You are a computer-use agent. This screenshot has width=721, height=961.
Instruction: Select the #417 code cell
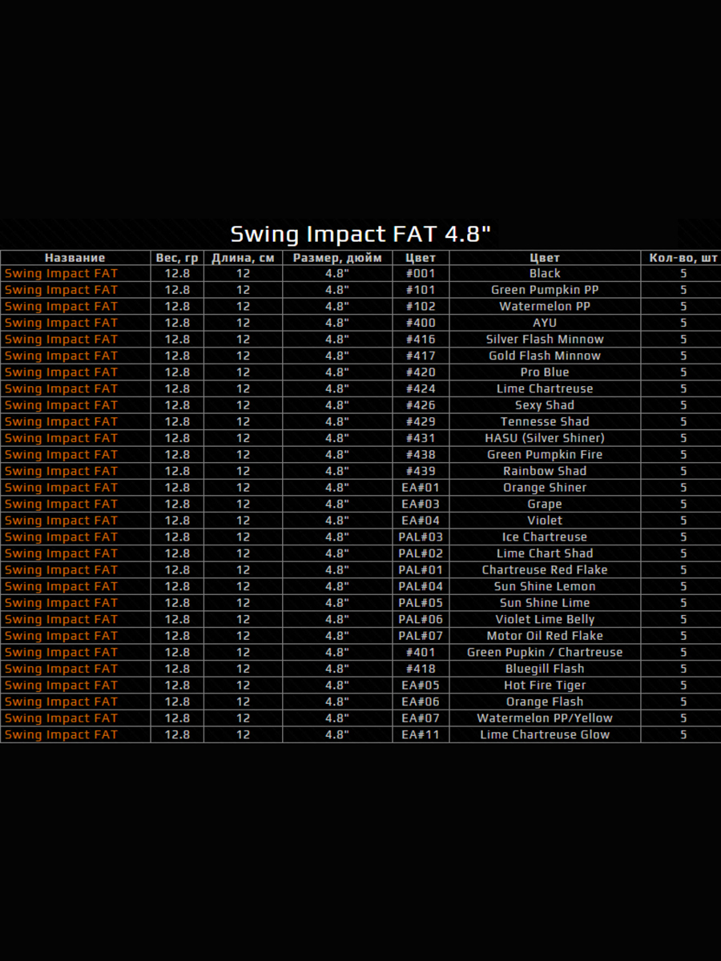(421, 356)
